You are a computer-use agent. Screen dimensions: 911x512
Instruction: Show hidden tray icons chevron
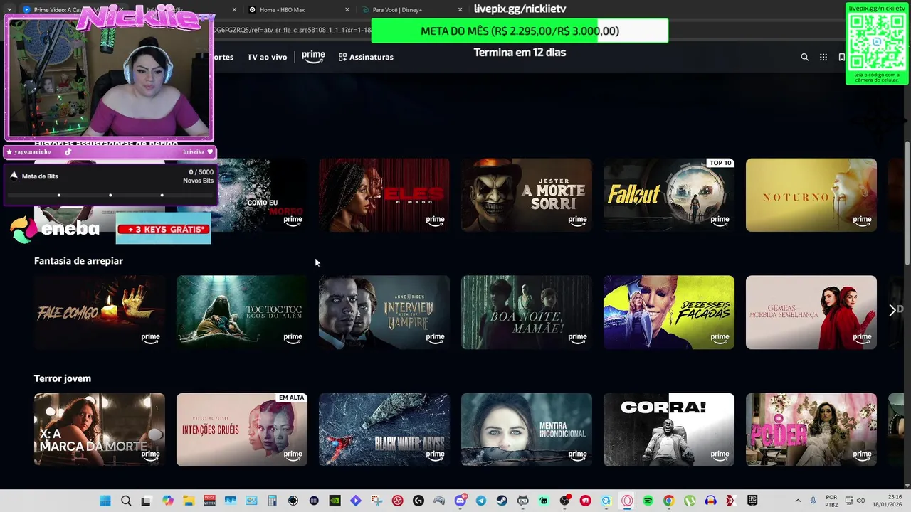[x=797, y=501]
